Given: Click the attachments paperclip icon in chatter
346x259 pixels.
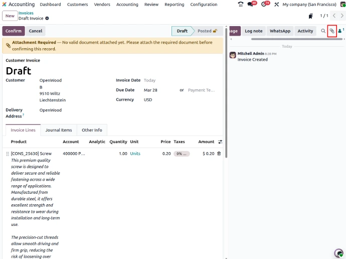Looking at the screenshot, I should pyautogui.click(x=331, y=31).
